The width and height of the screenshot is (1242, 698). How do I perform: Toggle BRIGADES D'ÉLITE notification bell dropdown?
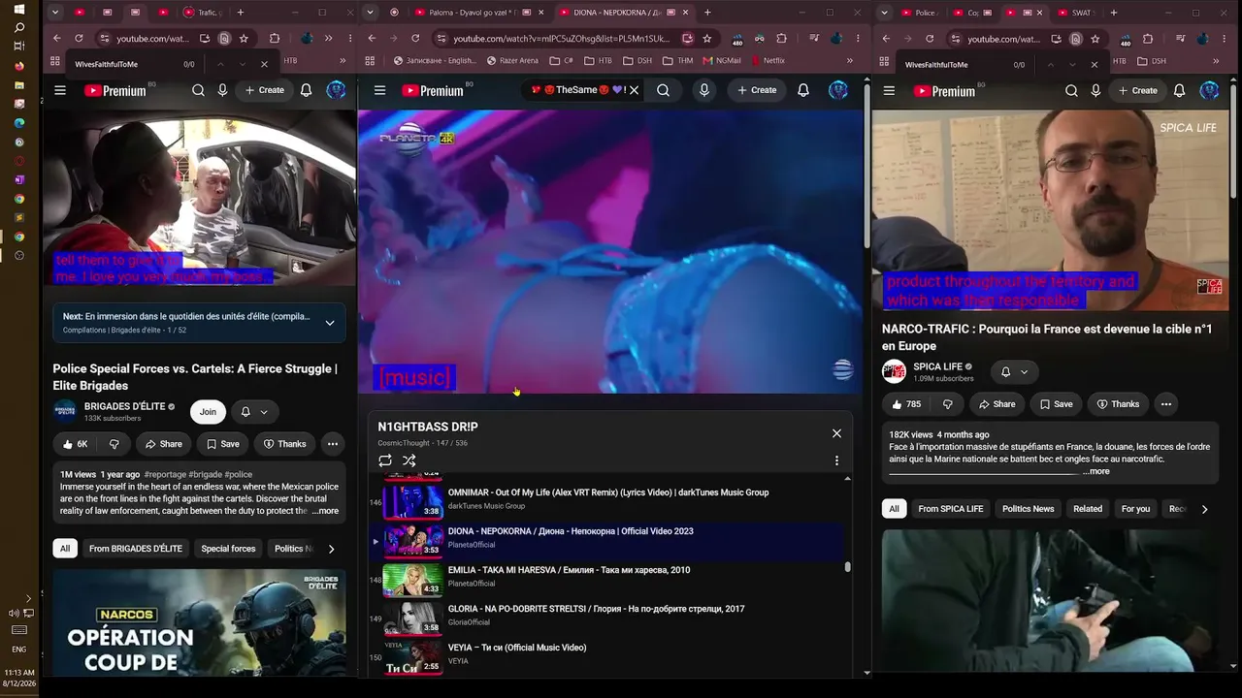254,412
